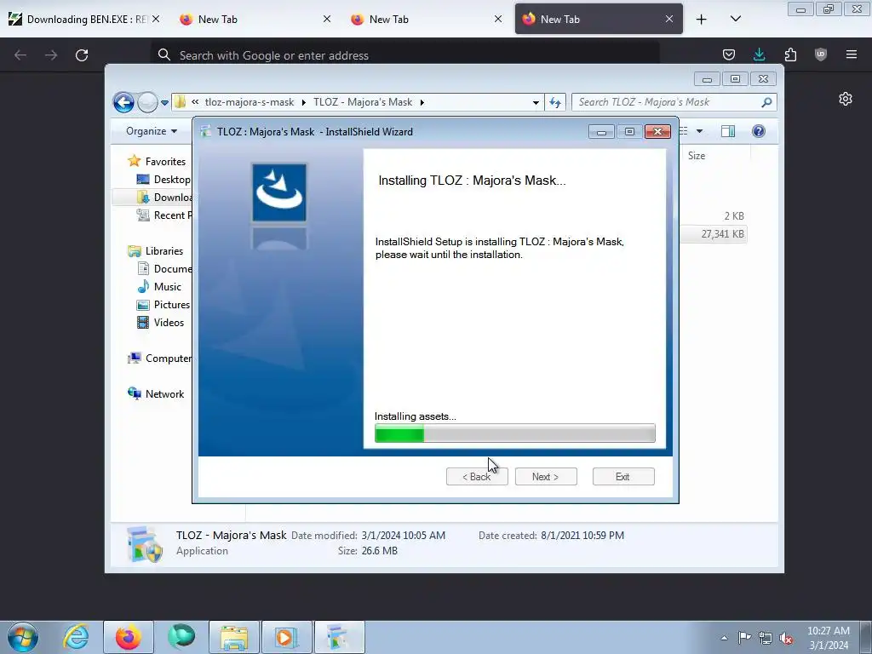Click tloz-majora-s-mask breadcrumb folder

tap(250, 102)
